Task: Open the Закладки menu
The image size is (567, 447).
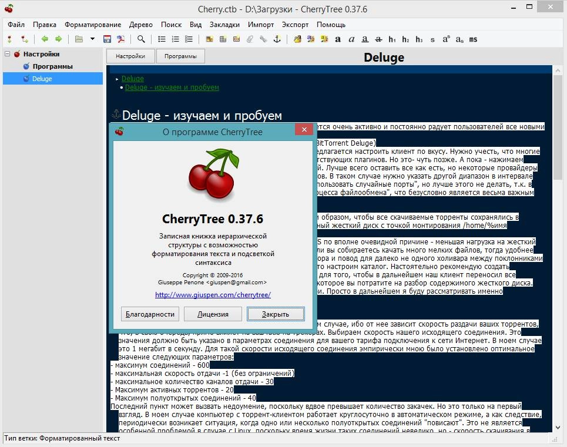Action: tap(224, 24)
